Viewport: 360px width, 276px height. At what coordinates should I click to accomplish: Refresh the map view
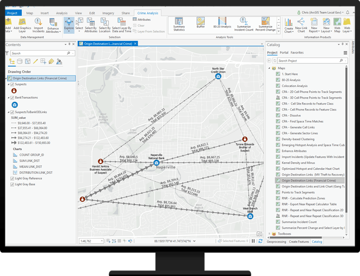click(260, 241)
